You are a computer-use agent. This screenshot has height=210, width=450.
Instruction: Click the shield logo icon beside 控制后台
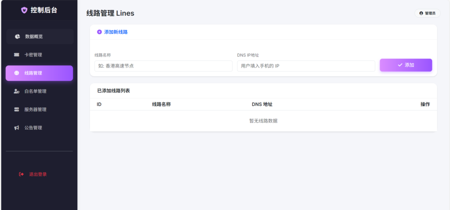[24, 10]
